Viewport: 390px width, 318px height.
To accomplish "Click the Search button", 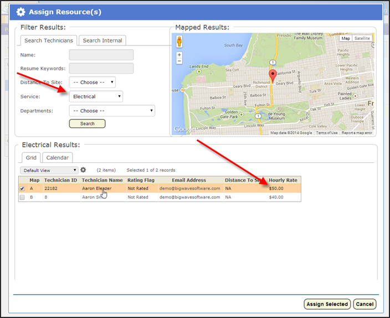I will click(x=88, y=124).
